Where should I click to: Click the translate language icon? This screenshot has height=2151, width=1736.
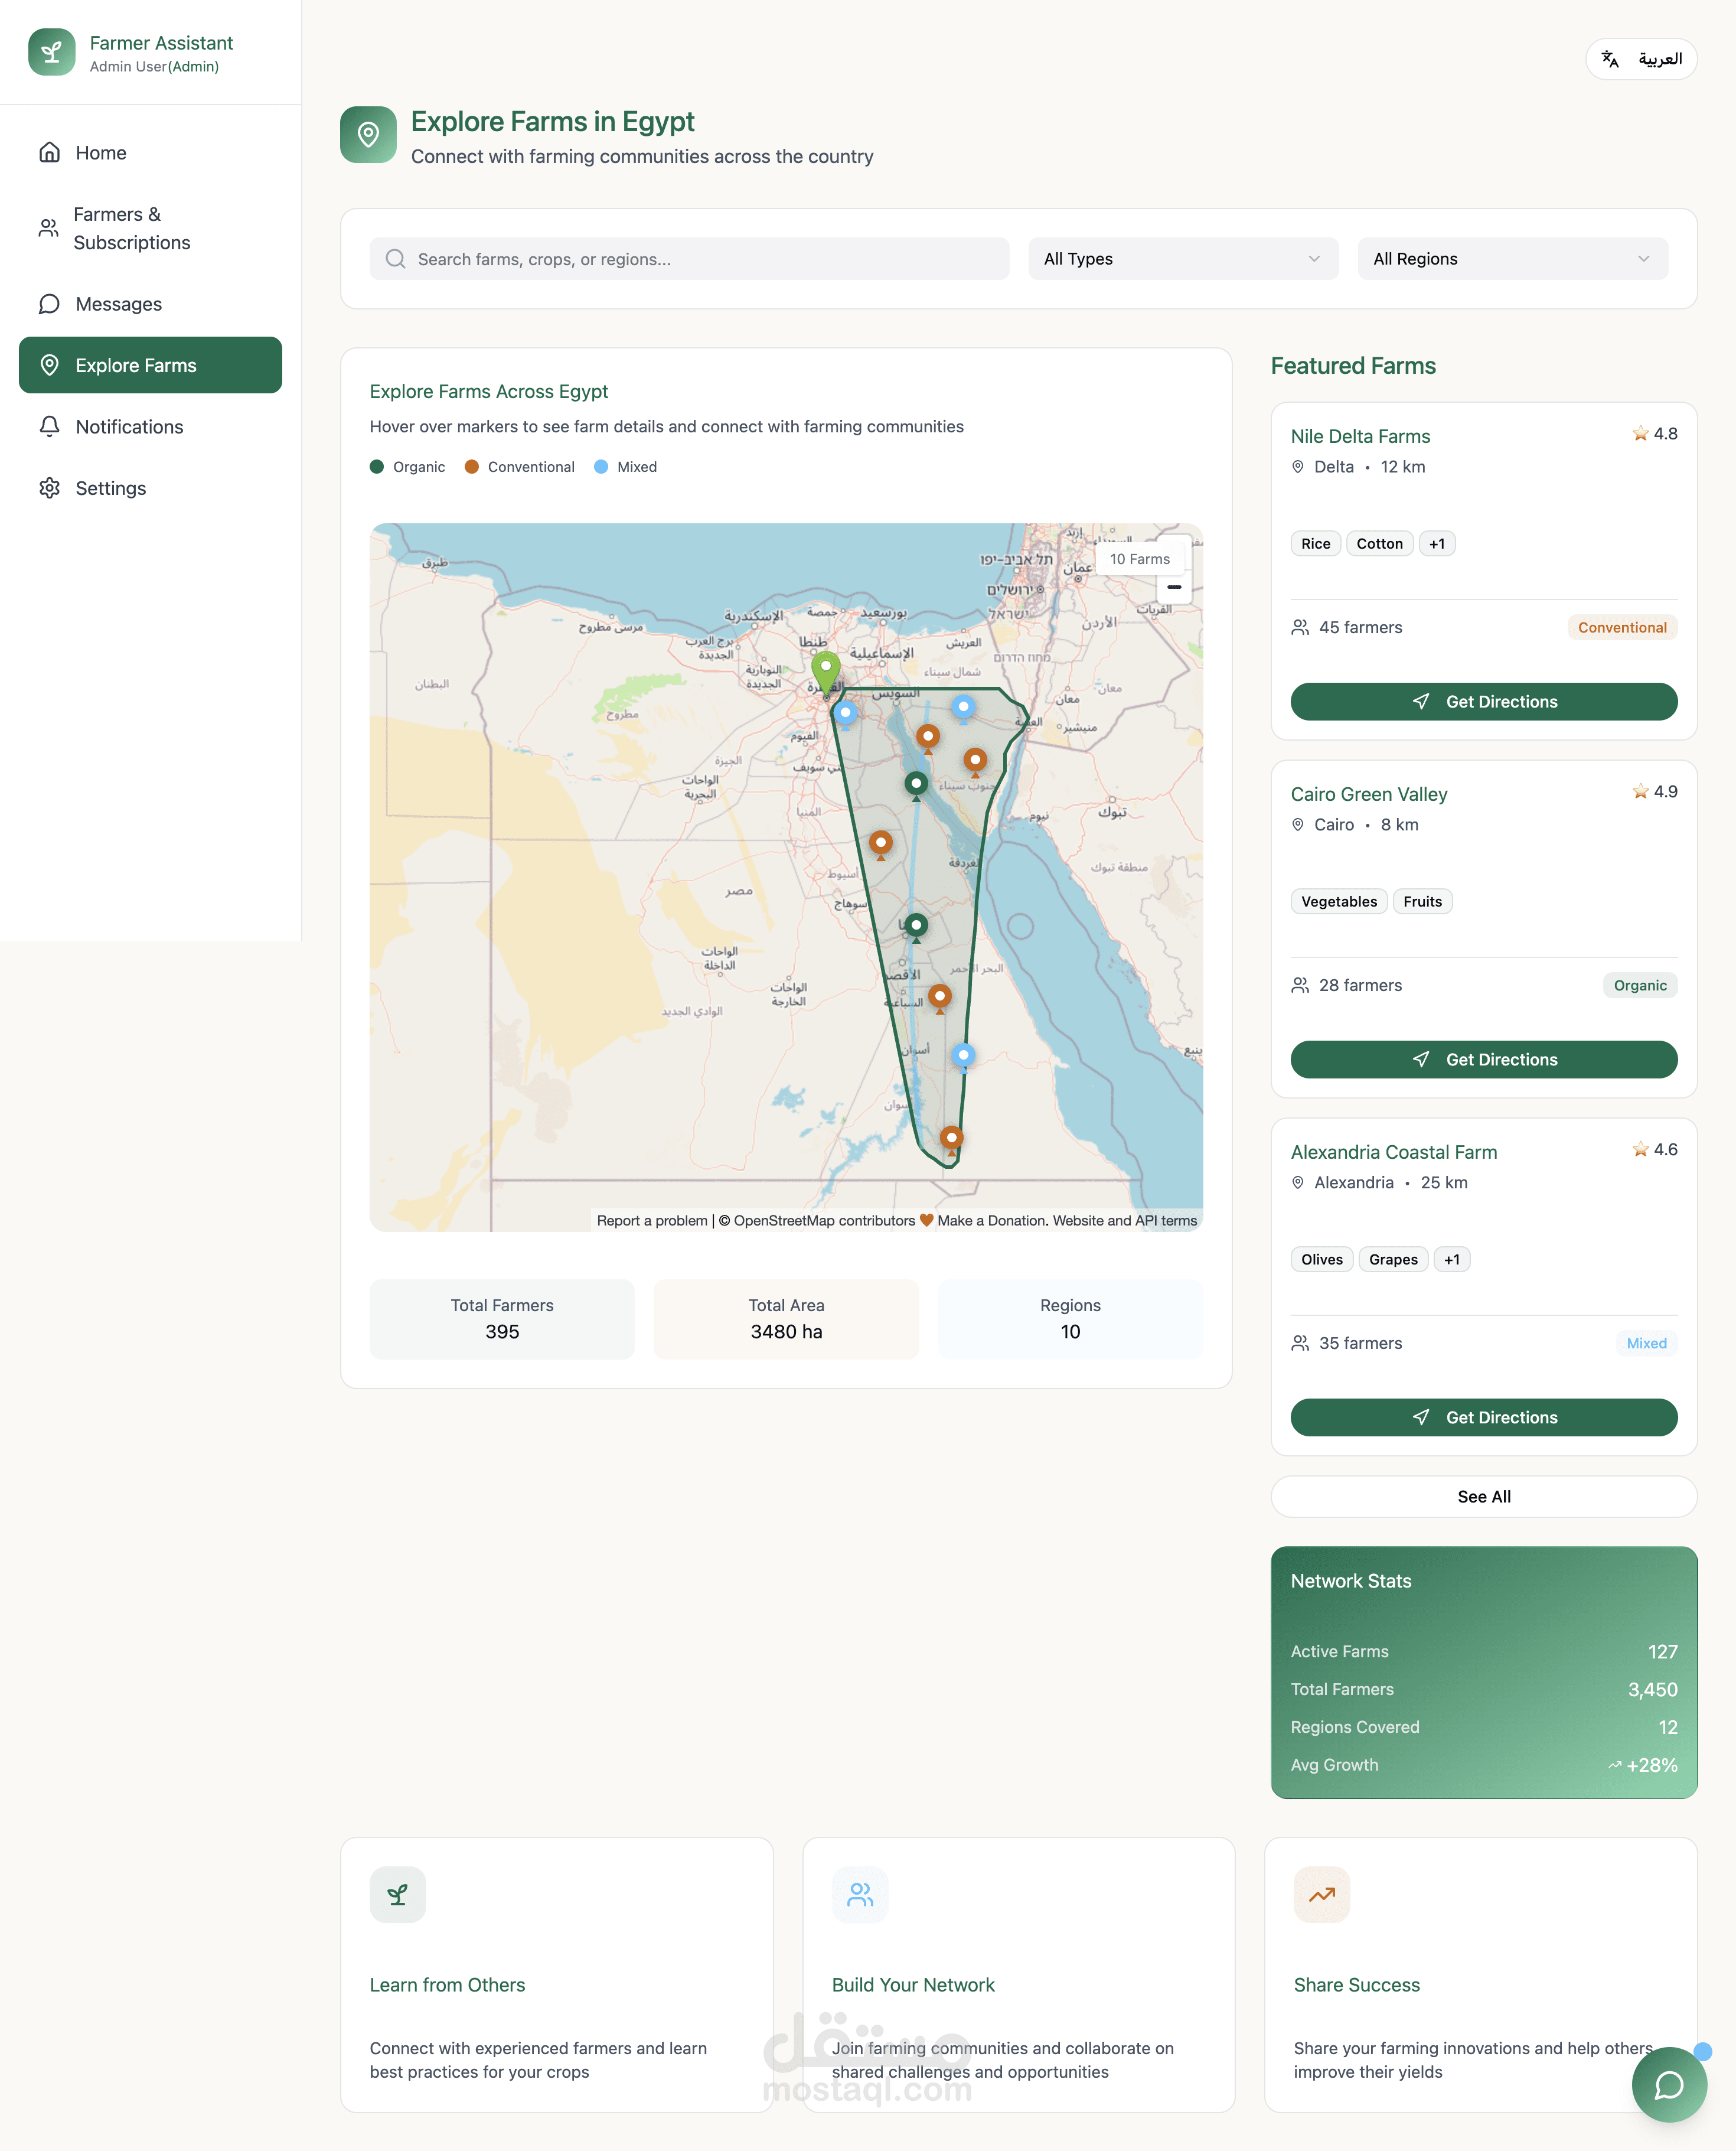[x=1610, y=59]
